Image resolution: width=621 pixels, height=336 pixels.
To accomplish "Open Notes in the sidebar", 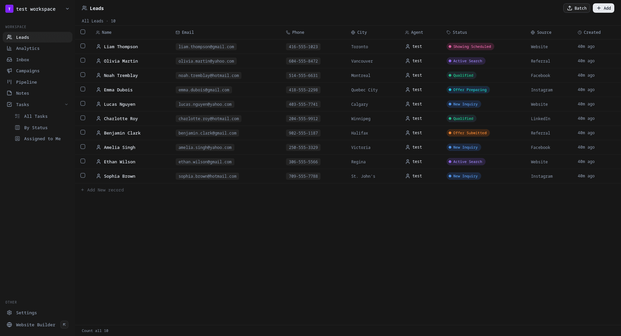I will point(38,93).
